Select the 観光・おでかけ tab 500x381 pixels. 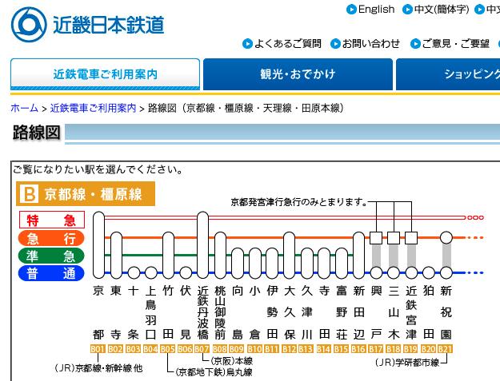click(298, 74)
